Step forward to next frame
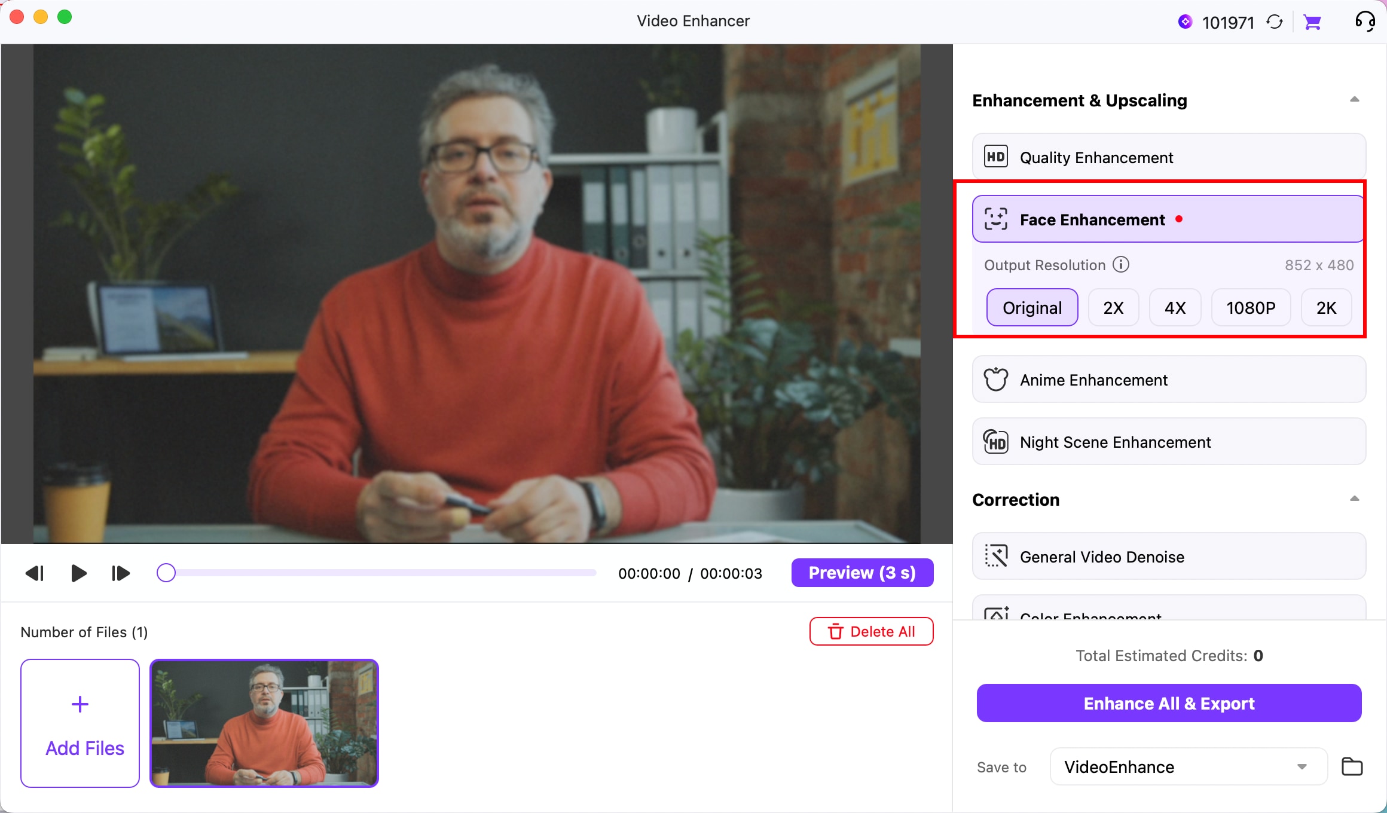1387x813 pixels. click(x=121, y=573)
